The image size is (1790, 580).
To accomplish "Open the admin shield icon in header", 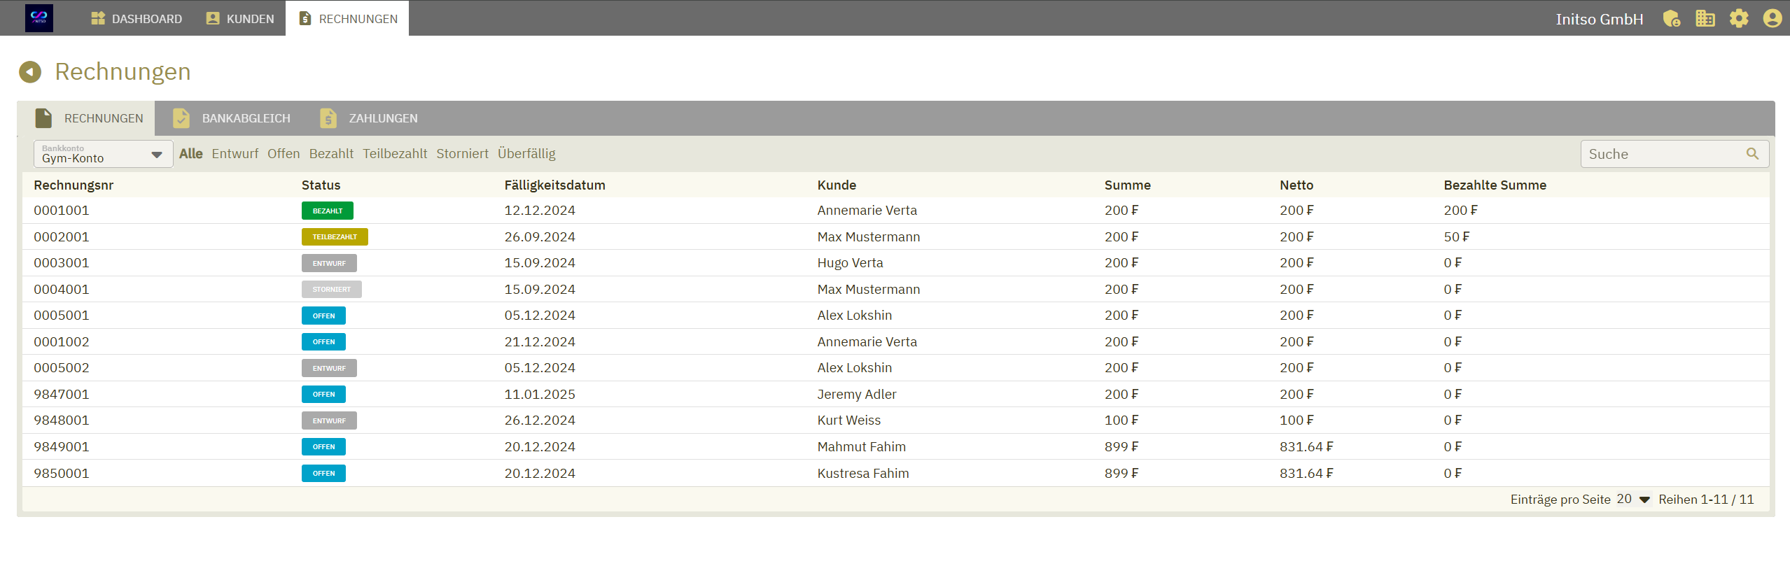I will point(1671,19).
